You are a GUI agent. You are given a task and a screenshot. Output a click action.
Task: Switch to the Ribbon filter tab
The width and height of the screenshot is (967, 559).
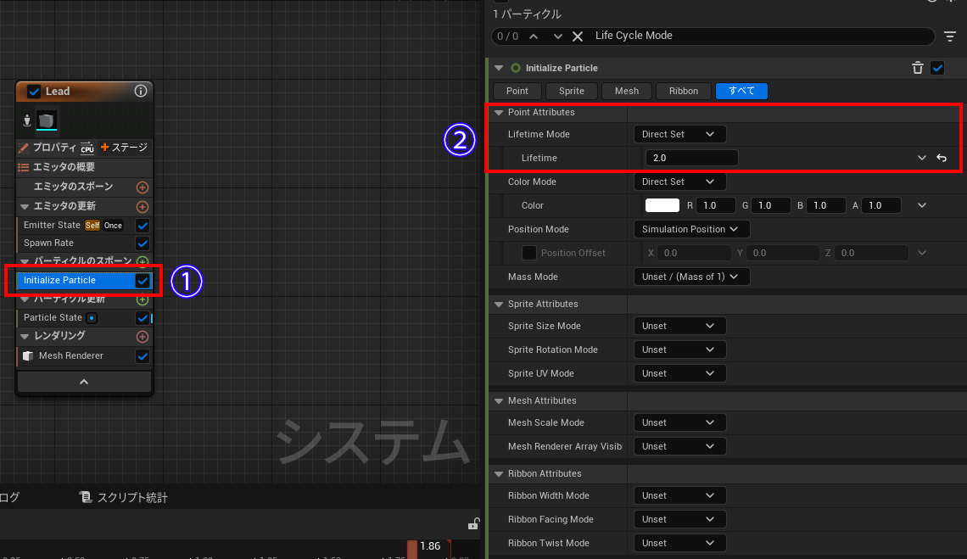(x=684, y=91)
